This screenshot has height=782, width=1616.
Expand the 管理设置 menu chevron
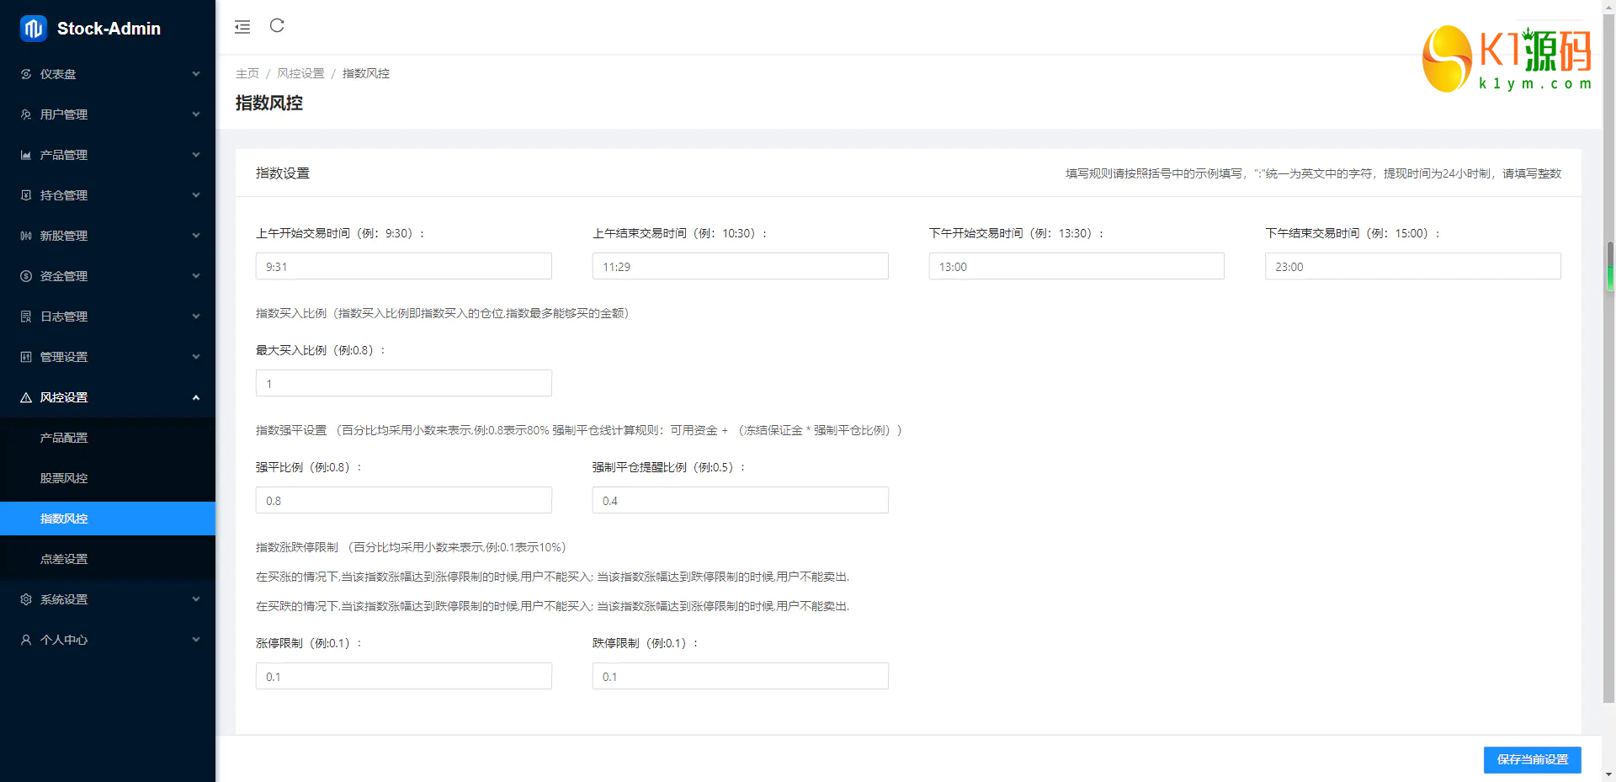(196, 357)
